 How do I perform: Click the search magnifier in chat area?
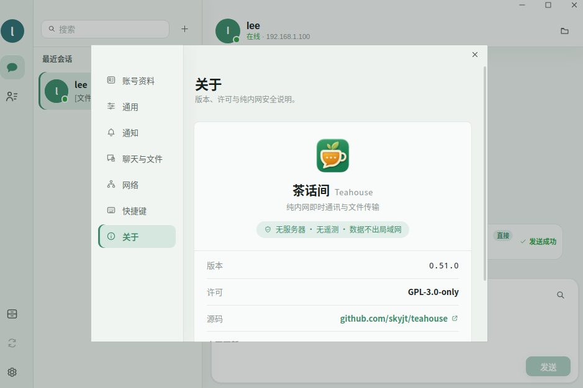coord(560,295)
